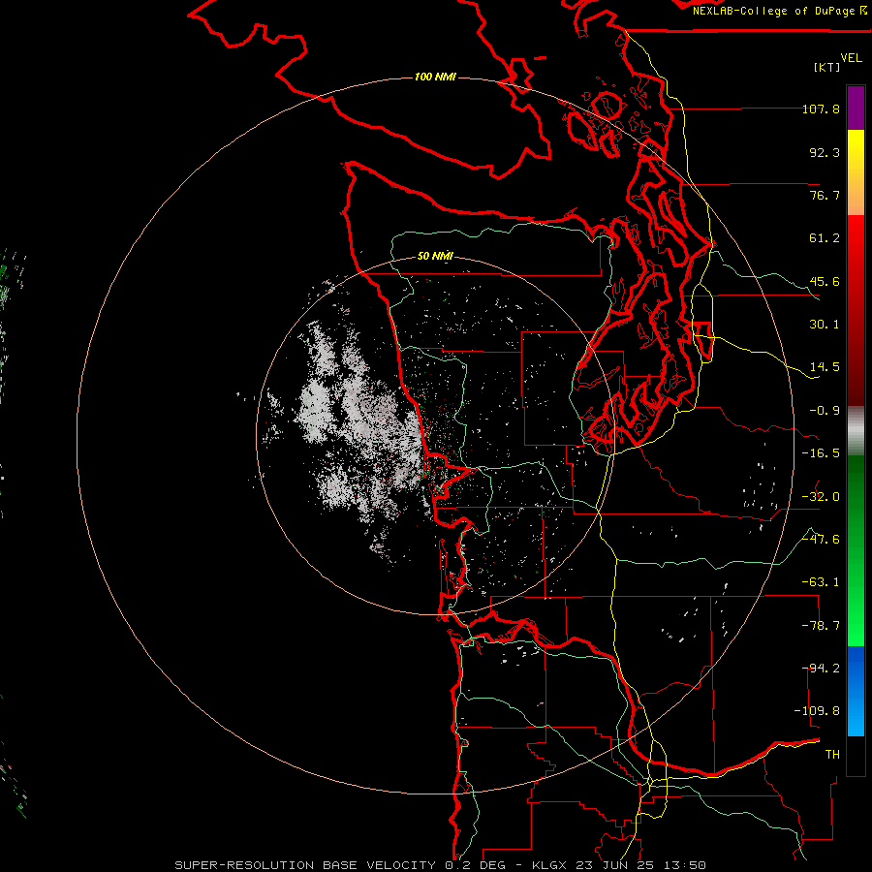Viewport: 872px width, 872px height.
Task: Click the Super-Resolution Base Velocity caption text
Action: pyautogui.click(x=441, y=865)
